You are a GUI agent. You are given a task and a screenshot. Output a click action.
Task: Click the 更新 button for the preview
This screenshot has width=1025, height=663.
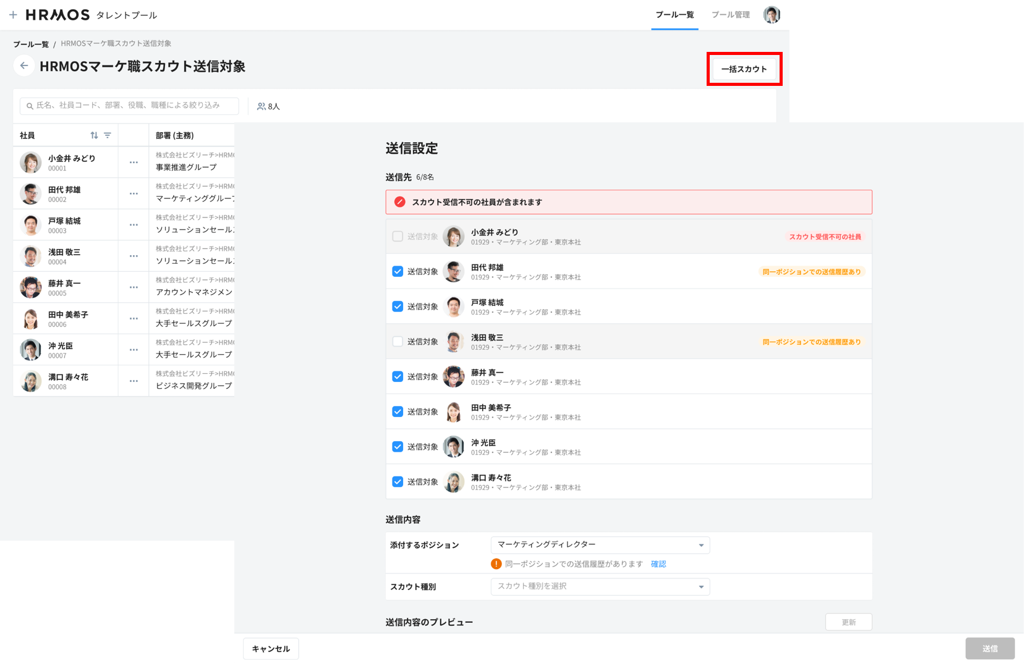pos(848,622)
